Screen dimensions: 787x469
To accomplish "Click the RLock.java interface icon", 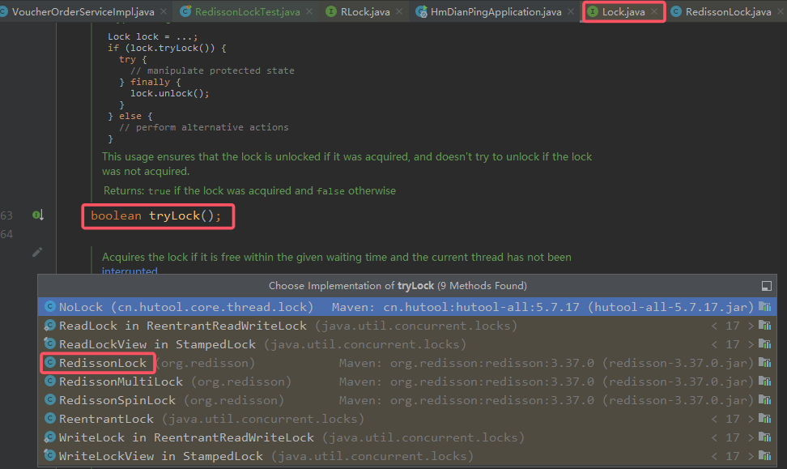I will (x=331, y=11).
